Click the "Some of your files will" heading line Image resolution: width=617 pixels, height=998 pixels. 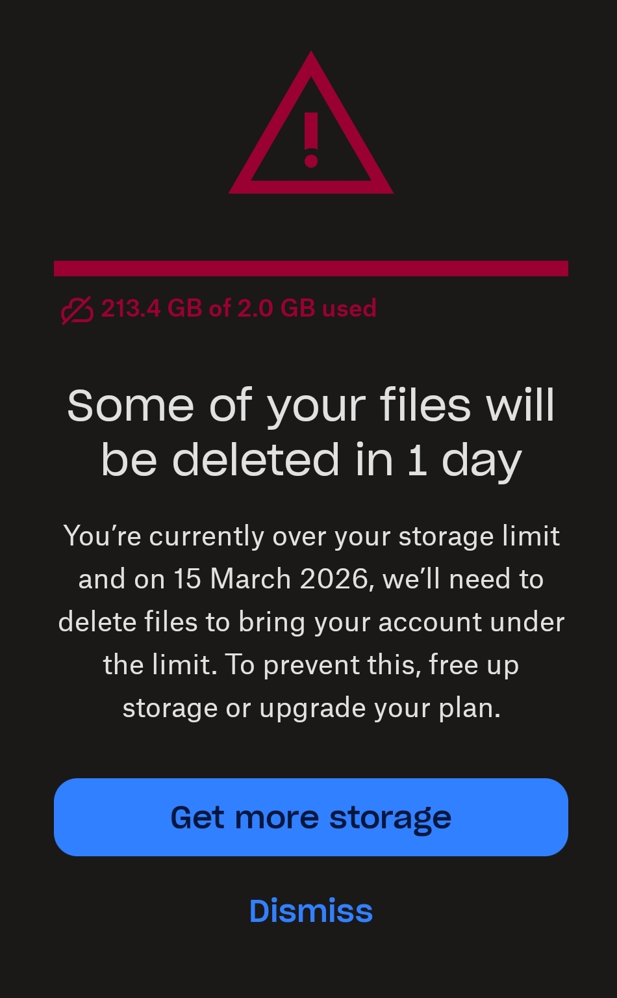tap(311, 406)
